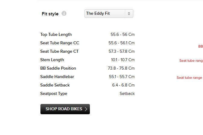Select the 10.1 - 10.7 Cm stem value
This screenshot has width=203, height=135.
[123, 60]
